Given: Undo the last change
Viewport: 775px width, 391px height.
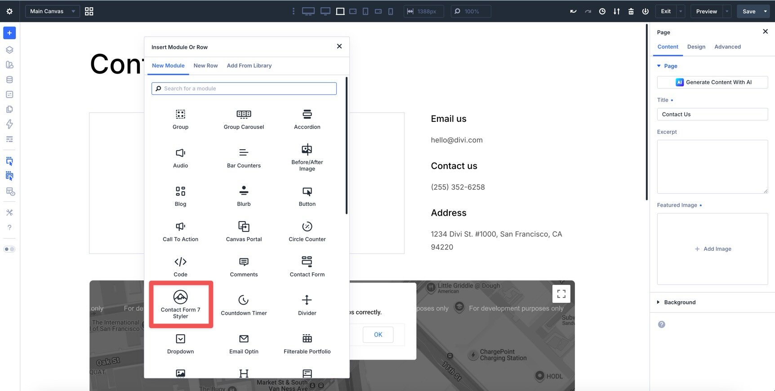Looking at the screenshot, I should tap(573, 11).
